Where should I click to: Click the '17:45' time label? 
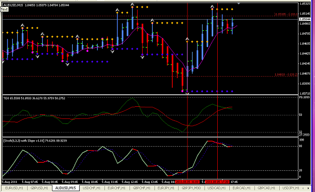pyautogui.click(x=234, y=182)
